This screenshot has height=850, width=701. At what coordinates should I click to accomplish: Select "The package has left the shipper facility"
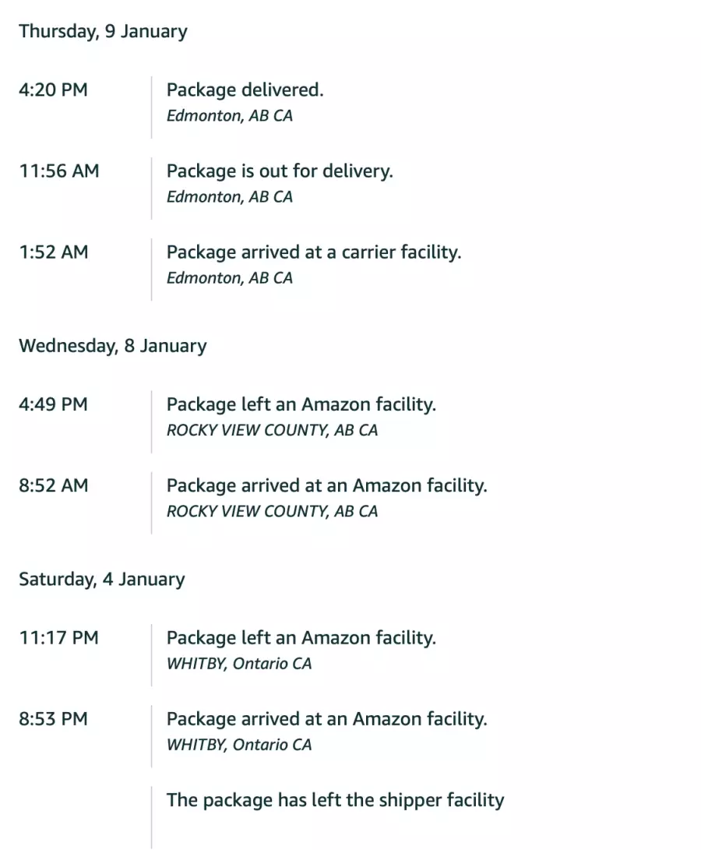(335, 801)
